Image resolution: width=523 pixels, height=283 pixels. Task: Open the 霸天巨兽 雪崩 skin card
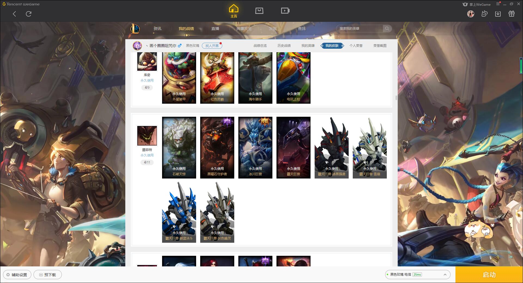pos(370,147)
